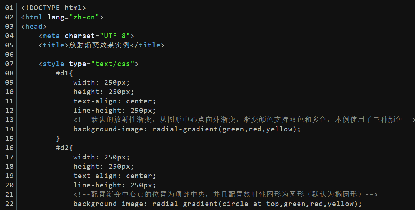Image resolution: width=415 pixels, height=210 pixels.
Task: Click the closing brace on line 15
Action: [58, 139]
